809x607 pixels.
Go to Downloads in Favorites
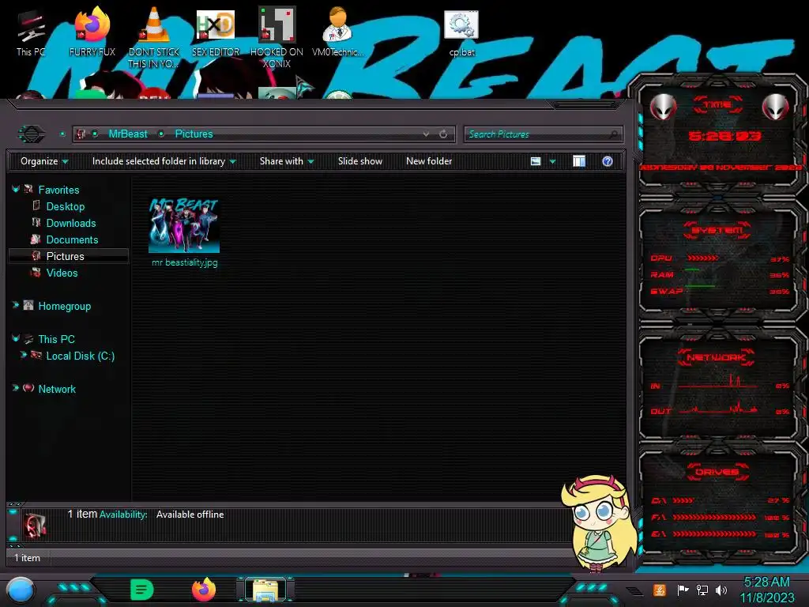point(71,223)
